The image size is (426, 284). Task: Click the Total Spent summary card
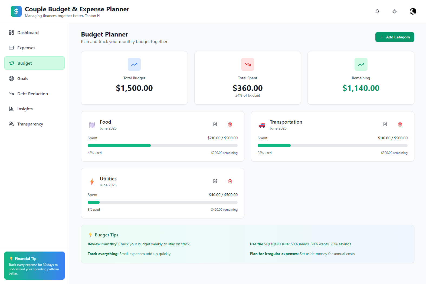click(x=247, y=78)
